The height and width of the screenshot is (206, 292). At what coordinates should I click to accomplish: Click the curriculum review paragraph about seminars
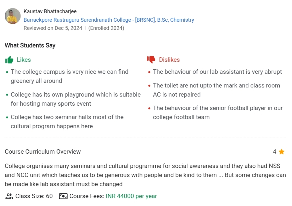(x=145, y=175)
